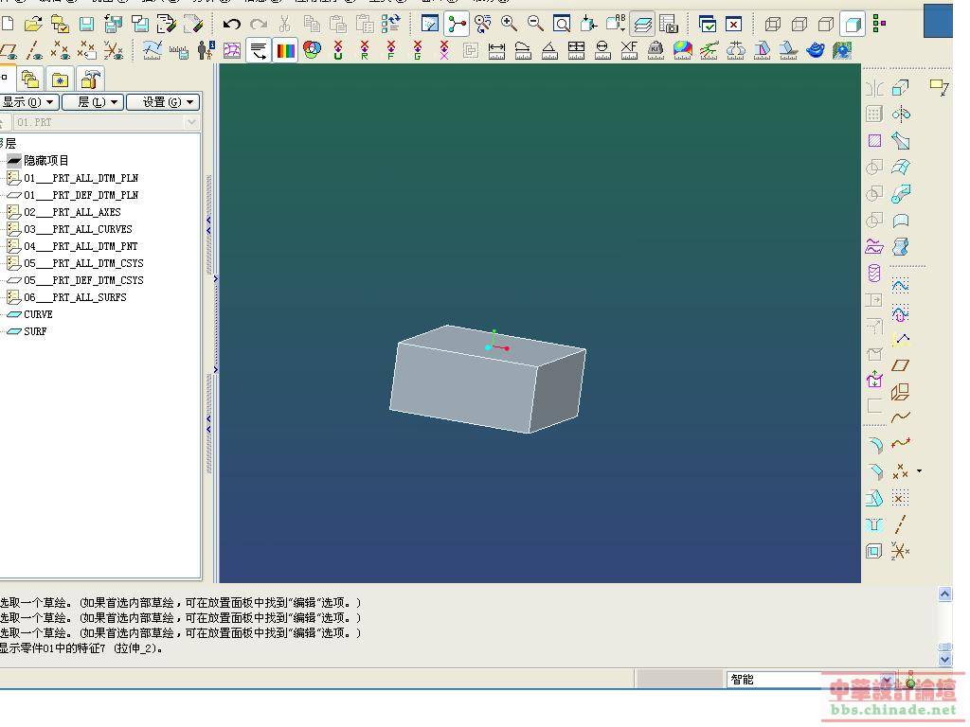Click the mass properties weight icon
The height and width of the screenshot is (727, 970).
[x=656, y=50]
